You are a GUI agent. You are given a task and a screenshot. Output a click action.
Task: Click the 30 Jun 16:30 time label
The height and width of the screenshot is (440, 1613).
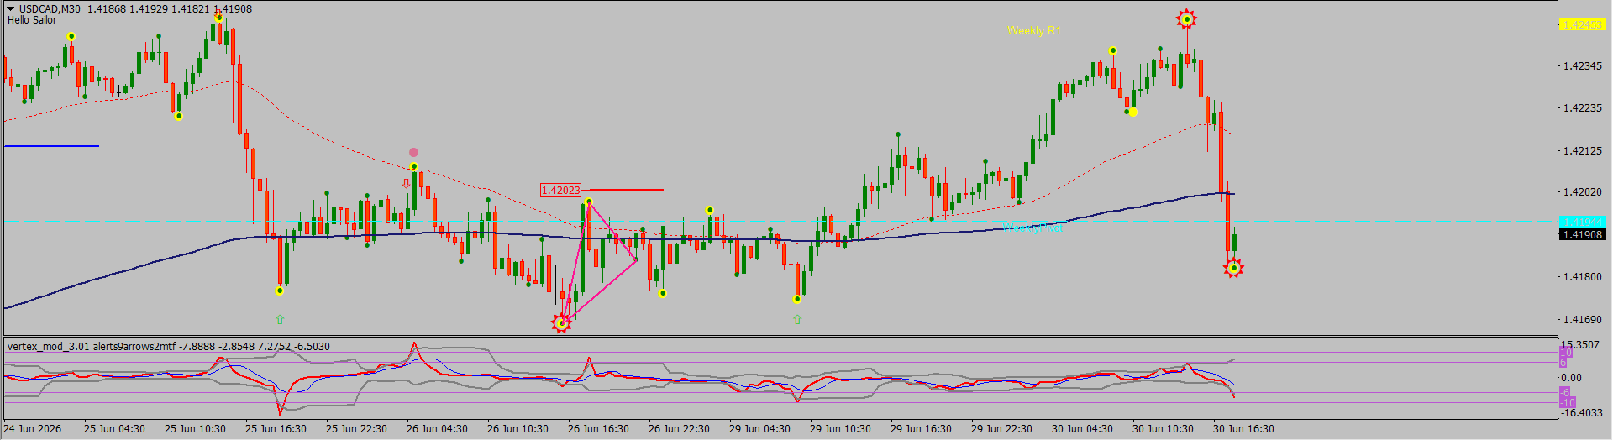1243,429
